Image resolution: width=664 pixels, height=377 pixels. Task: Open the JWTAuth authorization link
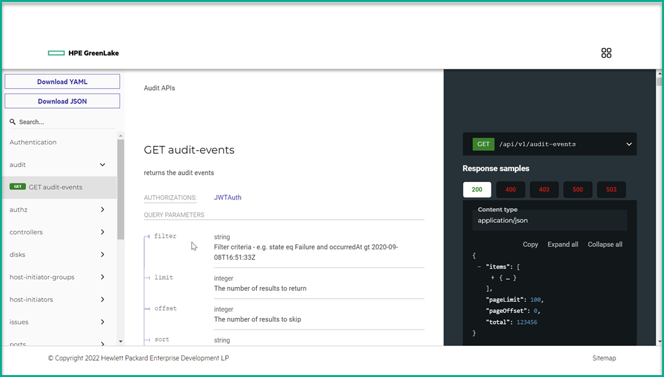coord(228,197)
